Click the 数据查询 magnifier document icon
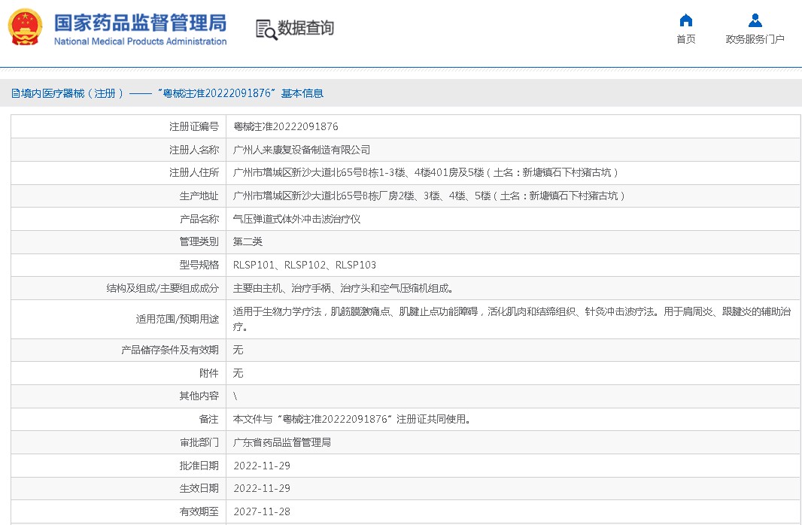Screen dimensions: 802x525 click(266, 29)
